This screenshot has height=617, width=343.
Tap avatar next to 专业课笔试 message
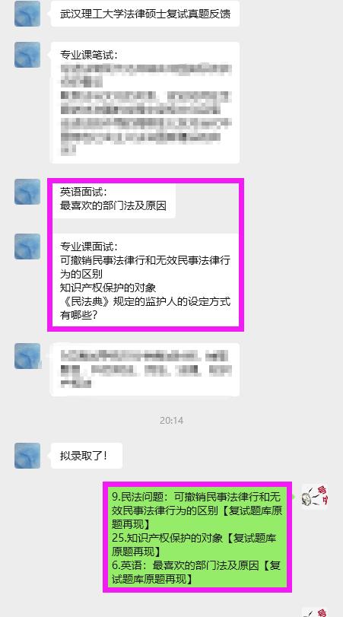point(27,55)
